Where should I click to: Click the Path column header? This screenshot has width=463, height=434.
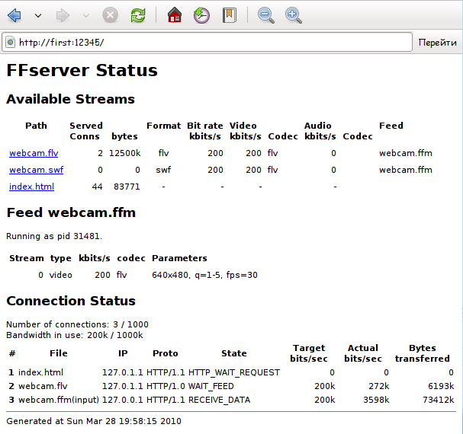[36, 126]
